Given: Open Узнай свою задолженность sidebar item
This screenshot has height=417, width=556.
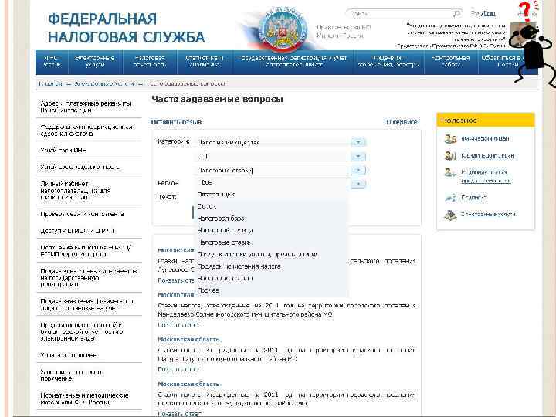Looking at the screenshot, I should pos(89,167).
